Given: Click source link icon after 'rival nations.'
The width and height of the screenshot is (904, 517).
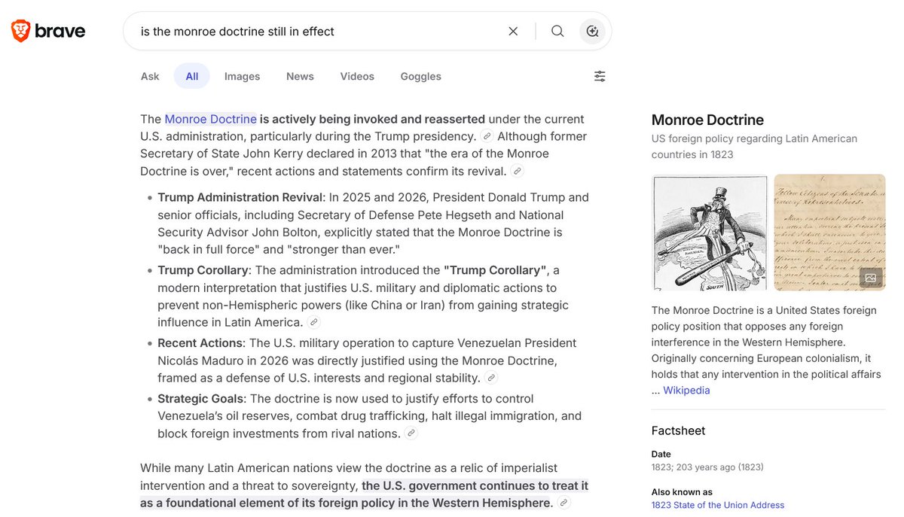Looking at the screenshot, I should click(411, 433).
